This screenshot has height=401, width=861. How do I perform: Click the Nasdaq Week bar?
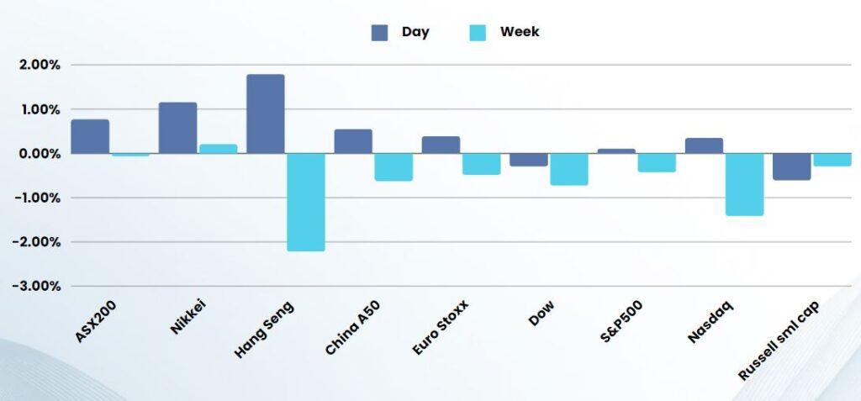click(x=744, y=184)
